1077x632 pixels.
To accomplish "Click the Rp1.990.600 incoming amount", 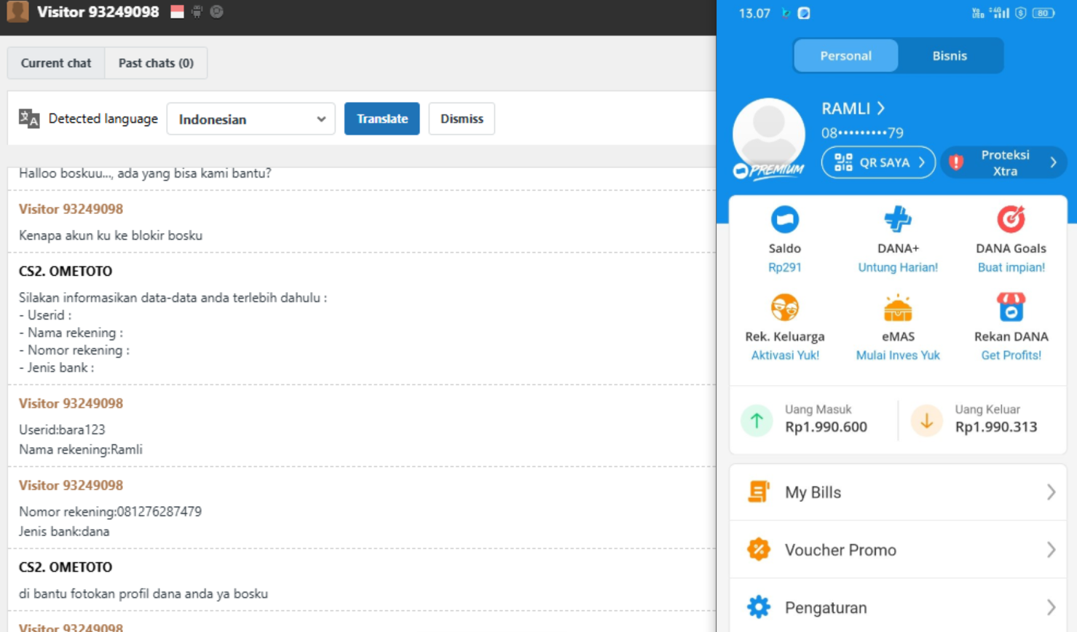I will (826, 427).
